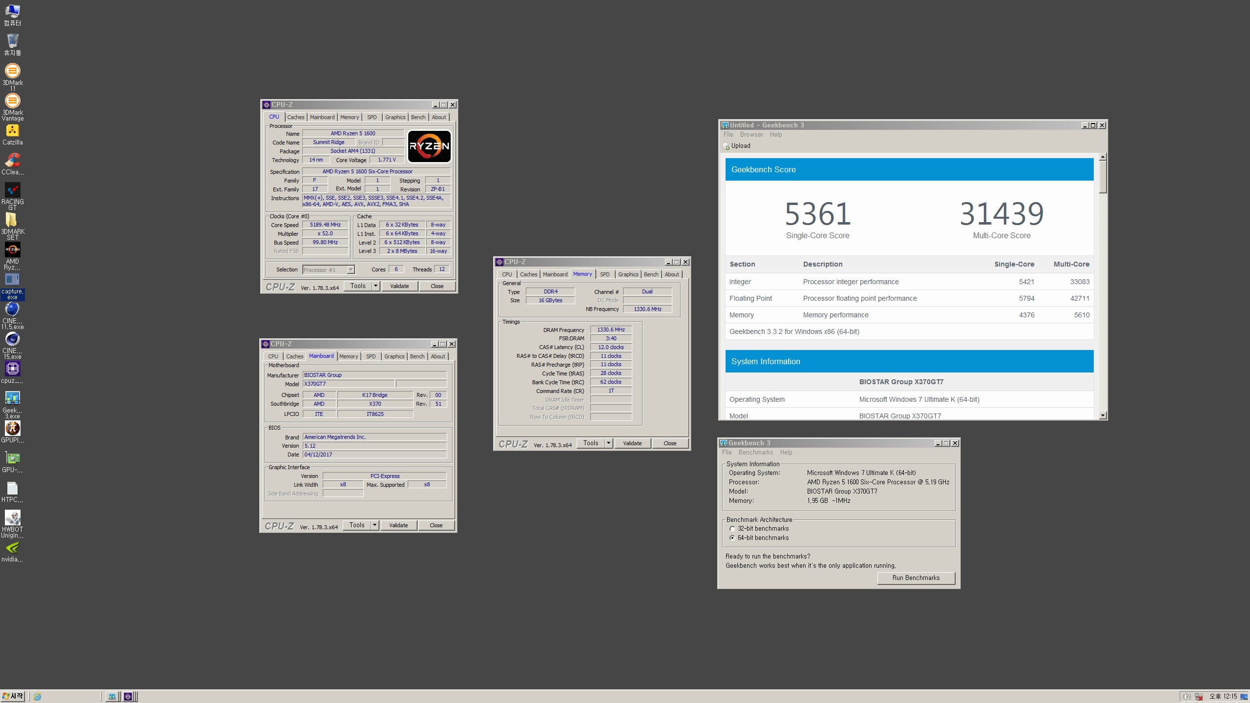Click Run Benchmarks button
The width and height of the screenshot is (1250, 703).
tap(916, 578)
